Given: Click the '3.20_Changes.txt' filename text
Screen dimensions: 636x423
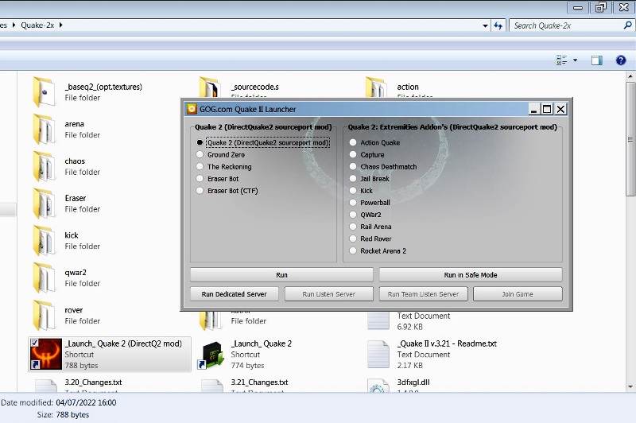Looking at the screenshot, I should [x=93, y=382].
